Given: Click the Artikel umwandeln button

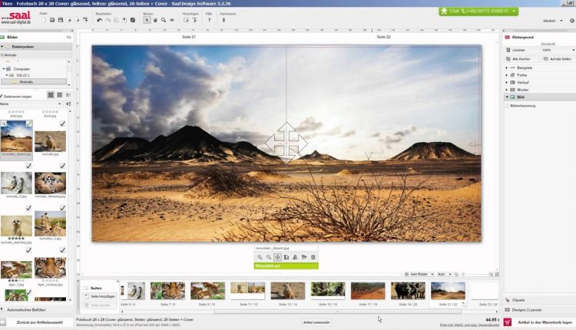Looking at the screenshot, I should [316, 322].
